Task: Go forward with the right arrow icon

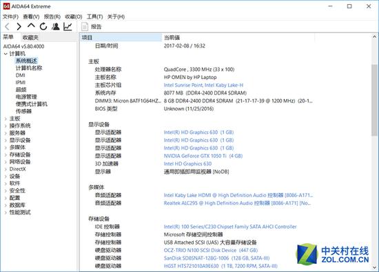Action: 19,27
